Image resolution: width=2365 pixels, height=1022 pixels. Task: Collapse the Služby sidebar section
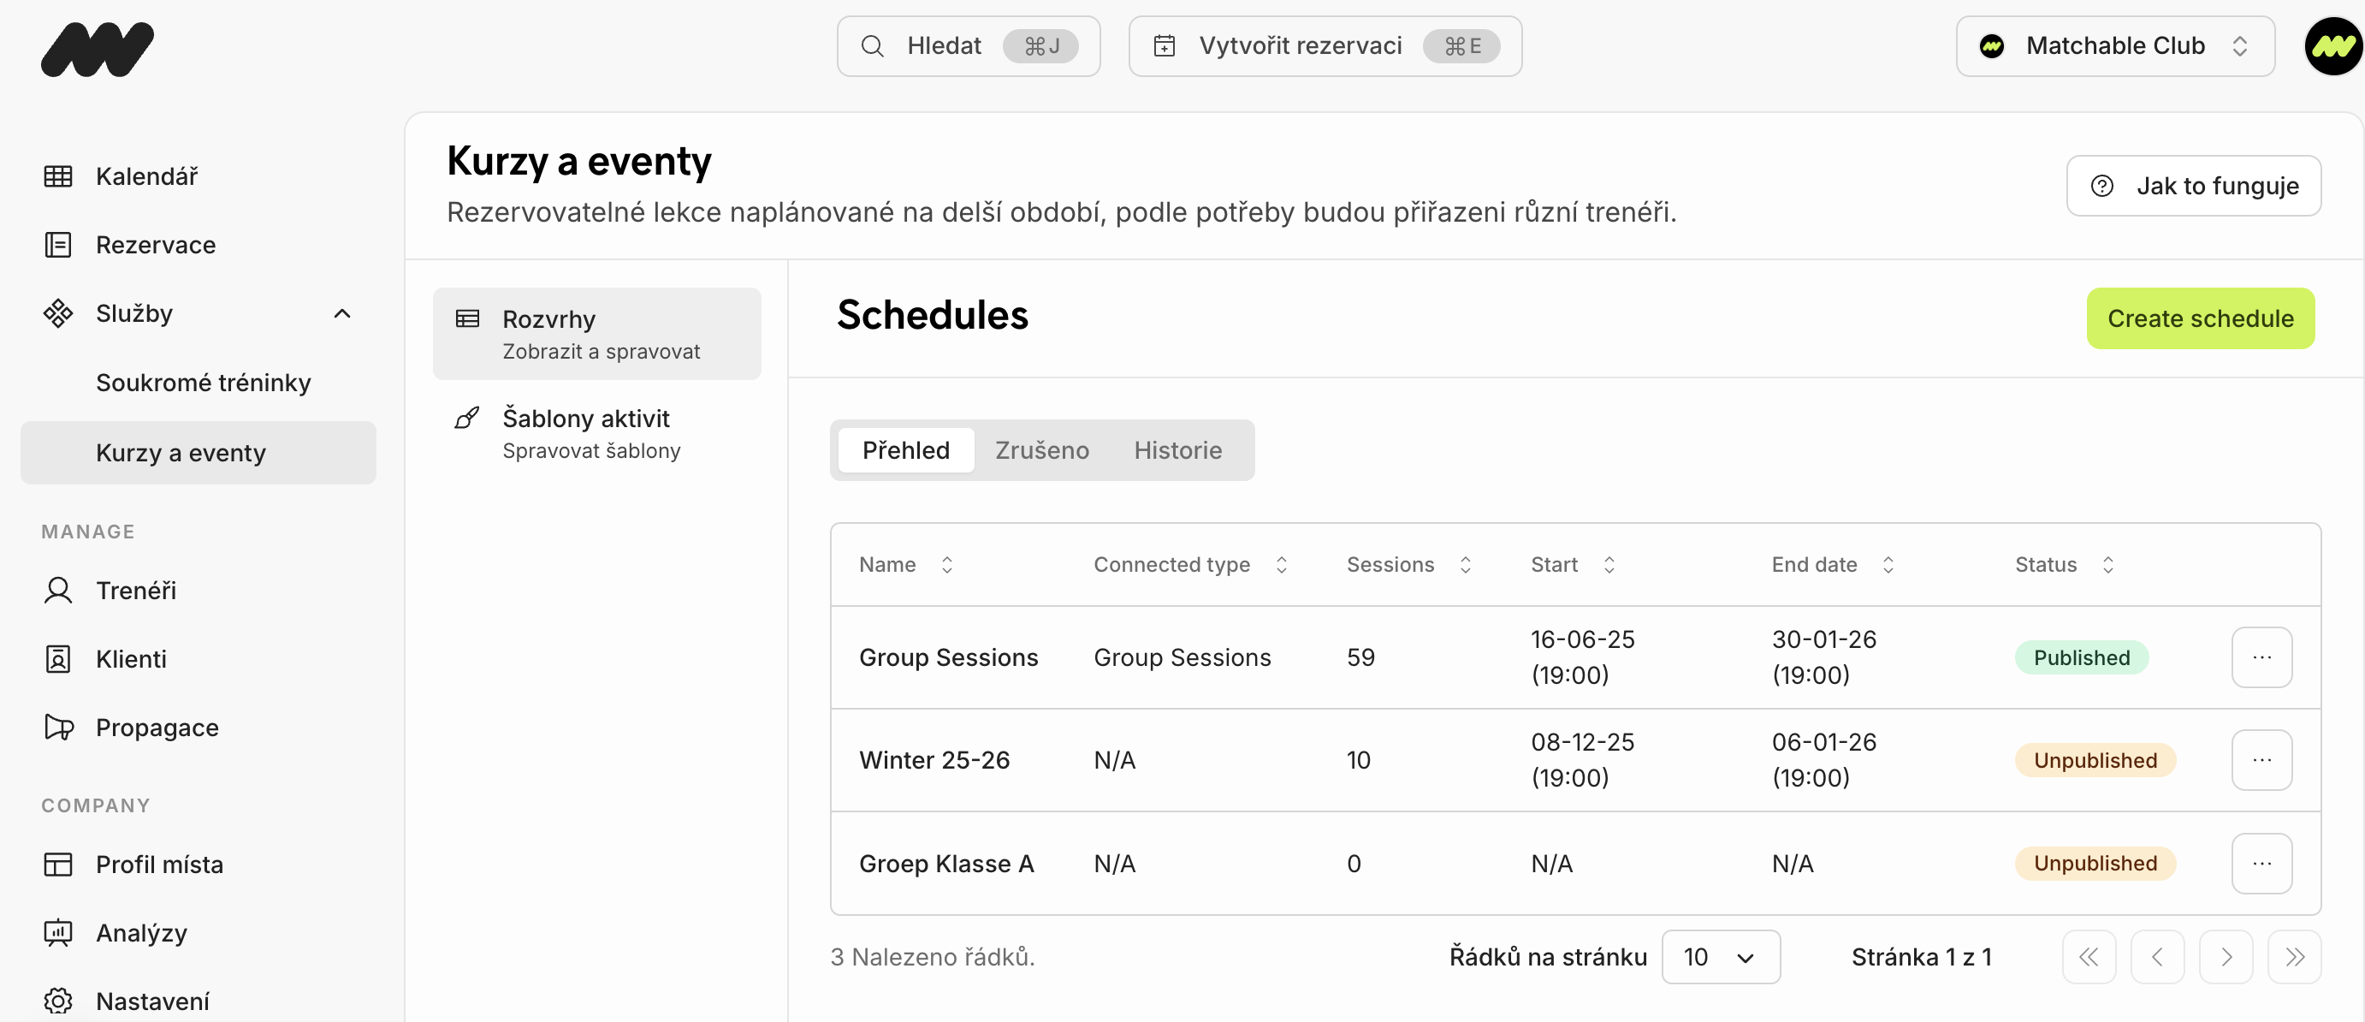341,314
